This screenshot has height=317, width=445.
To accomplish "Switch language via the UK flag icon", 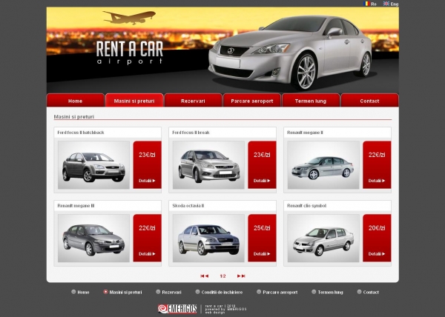I will click(386, 4).
